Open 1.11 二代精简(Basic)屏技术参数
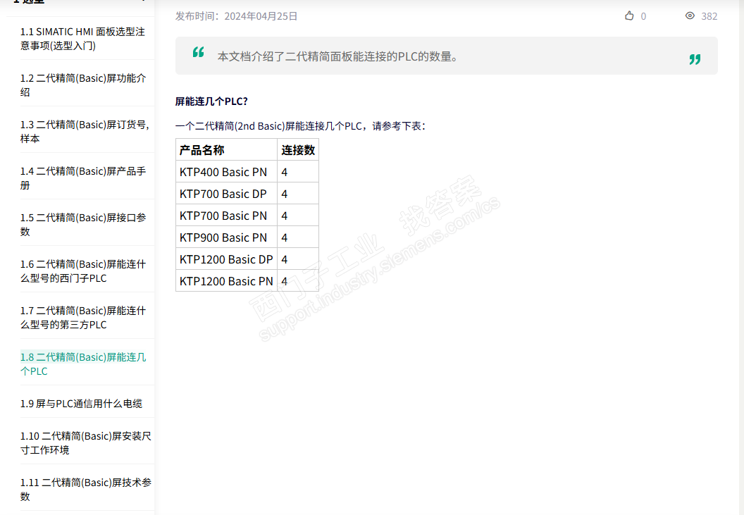 pos(85,490)
